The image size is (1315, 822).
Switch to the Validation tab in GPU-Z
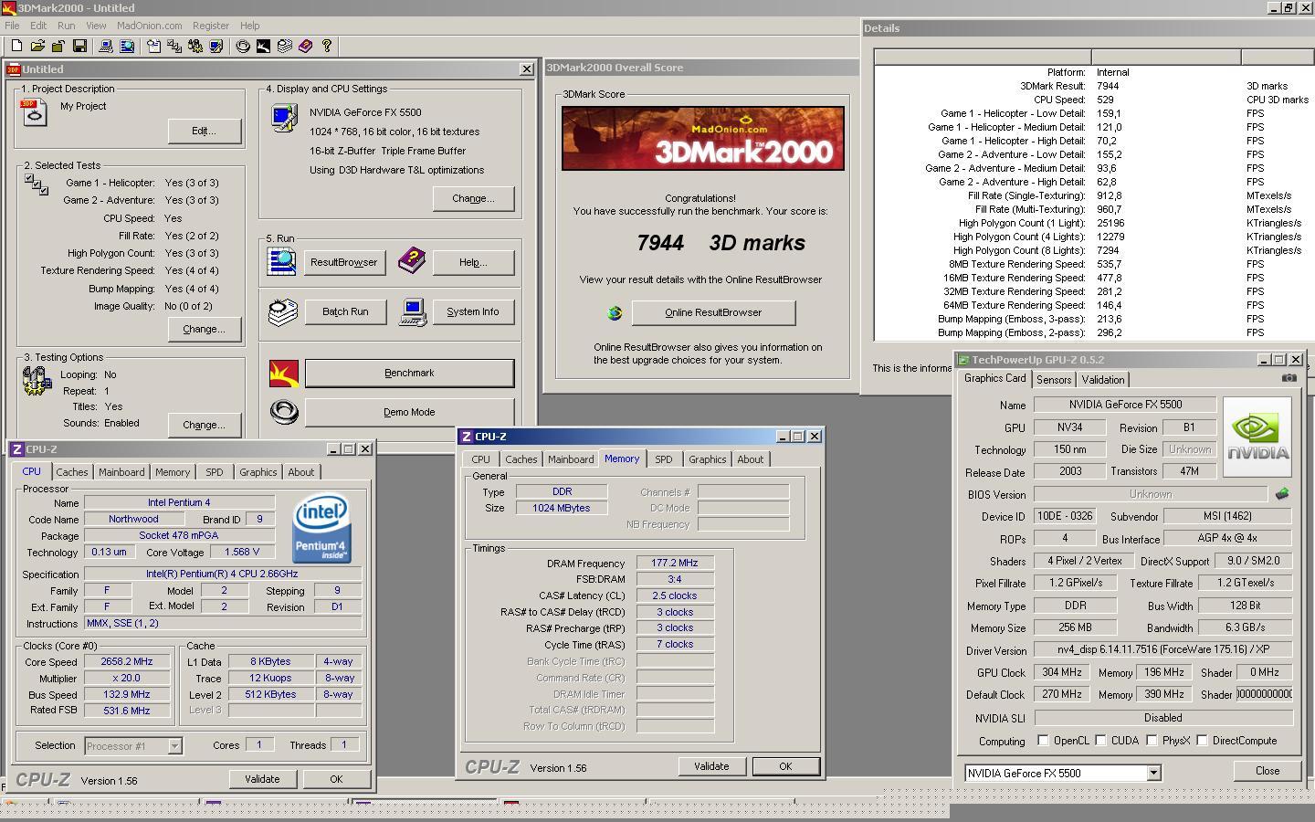click(1103, 380)
